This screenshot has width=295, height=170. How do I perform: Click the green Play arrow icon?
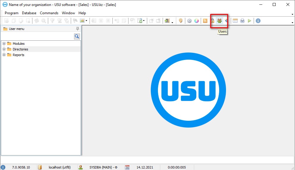click(x=250, y=21)
